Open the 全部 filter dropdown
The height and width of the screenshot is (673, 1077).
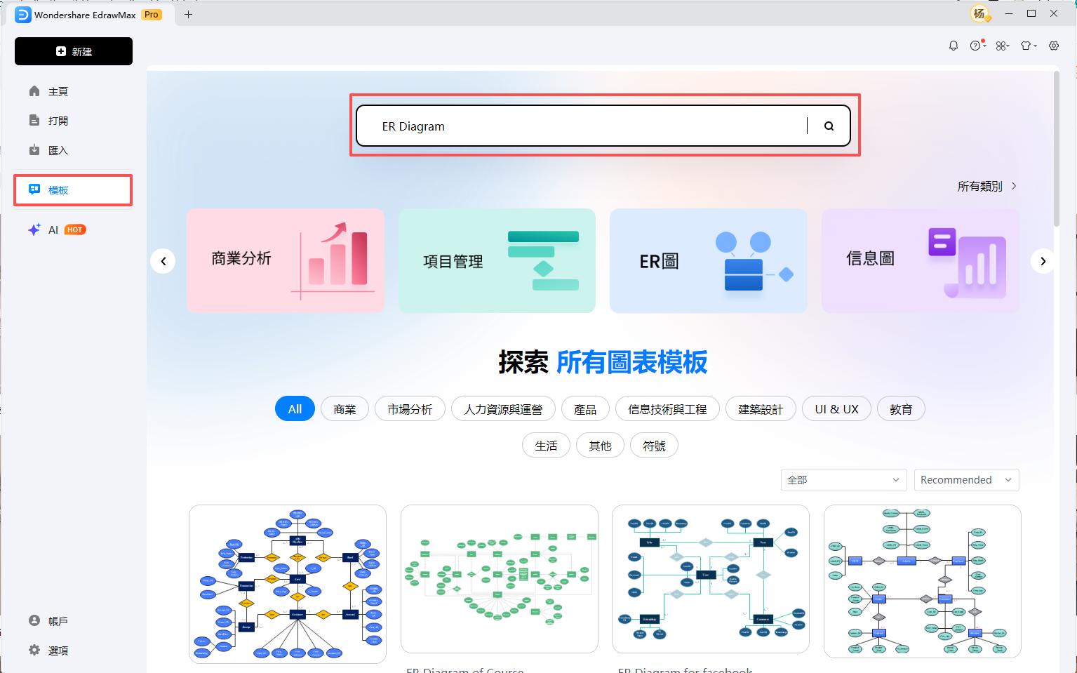click(843, 480)
